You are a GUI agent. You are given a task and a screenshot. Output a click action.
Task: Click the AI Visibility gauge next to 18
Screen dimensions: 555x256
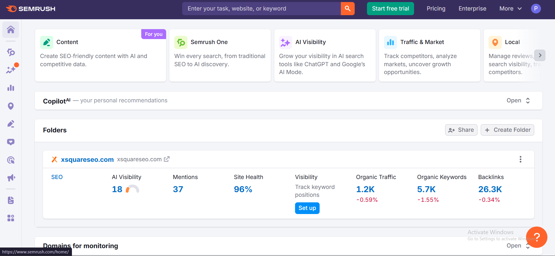pos(132,189)
